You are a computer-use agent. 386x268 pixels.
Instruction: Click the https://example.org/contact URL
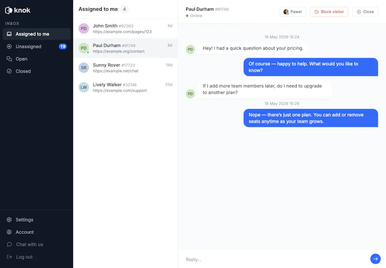119,52
